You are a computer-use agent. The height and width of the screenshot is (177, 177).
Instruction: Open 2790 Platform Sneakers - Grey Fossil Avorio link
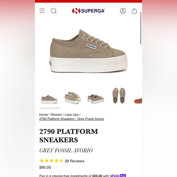point(72,119)
